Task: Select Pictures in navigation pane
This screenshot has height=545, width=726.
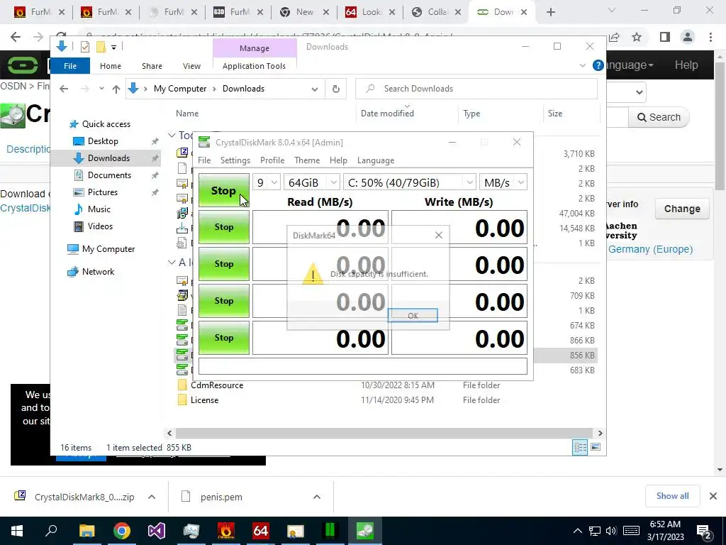Action: click(x=102, y=192)
